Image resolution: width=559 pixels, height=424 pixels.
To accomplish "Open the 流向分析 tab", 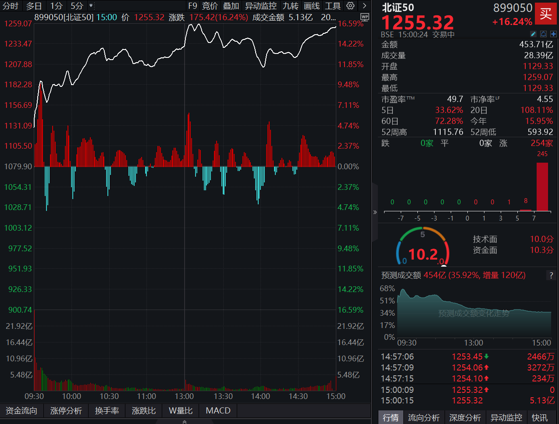I will 424,417.
